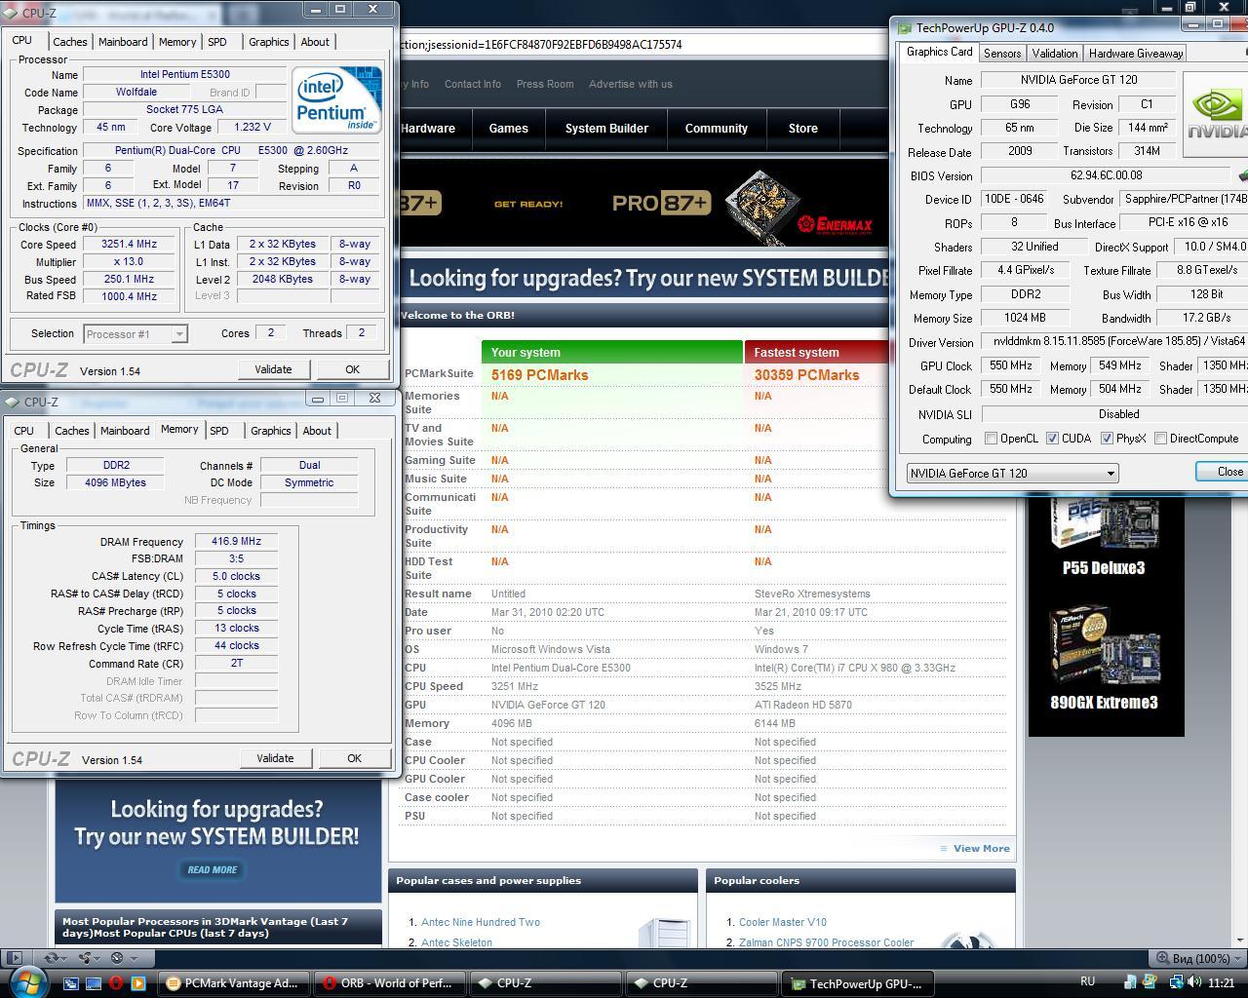
Task: Click OK in lower CPU-Z Memory window
Action: (x=354, y=758)
